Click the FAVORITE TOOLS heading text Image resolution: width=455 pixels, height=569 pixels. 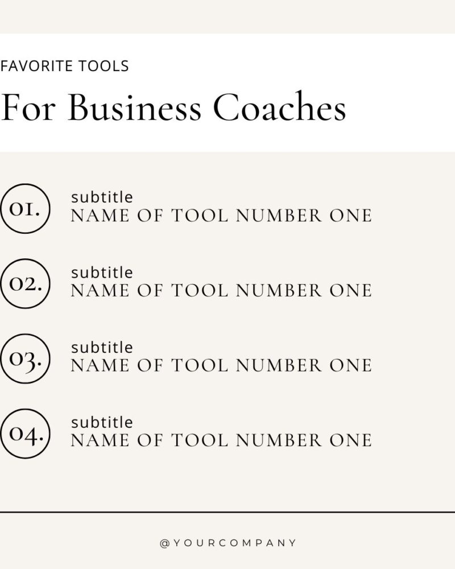[65, 66]
